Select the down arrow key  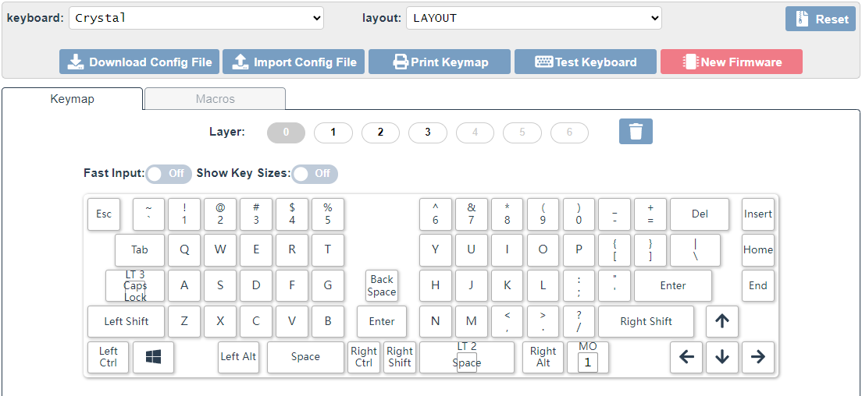[722, 357]
